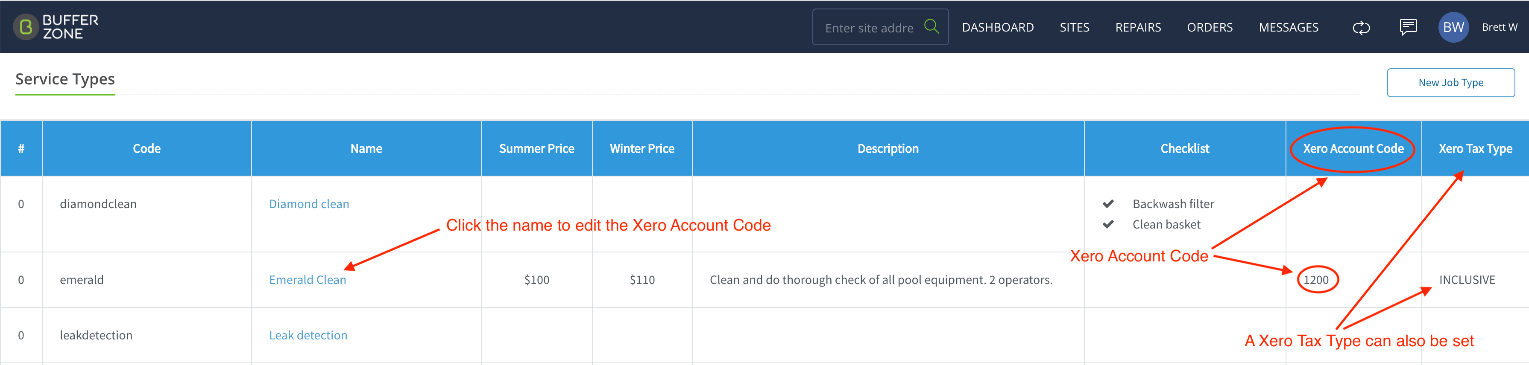1529x365 pixels.
Task: Open the Orders menu item
Action: coord(1209,27)
